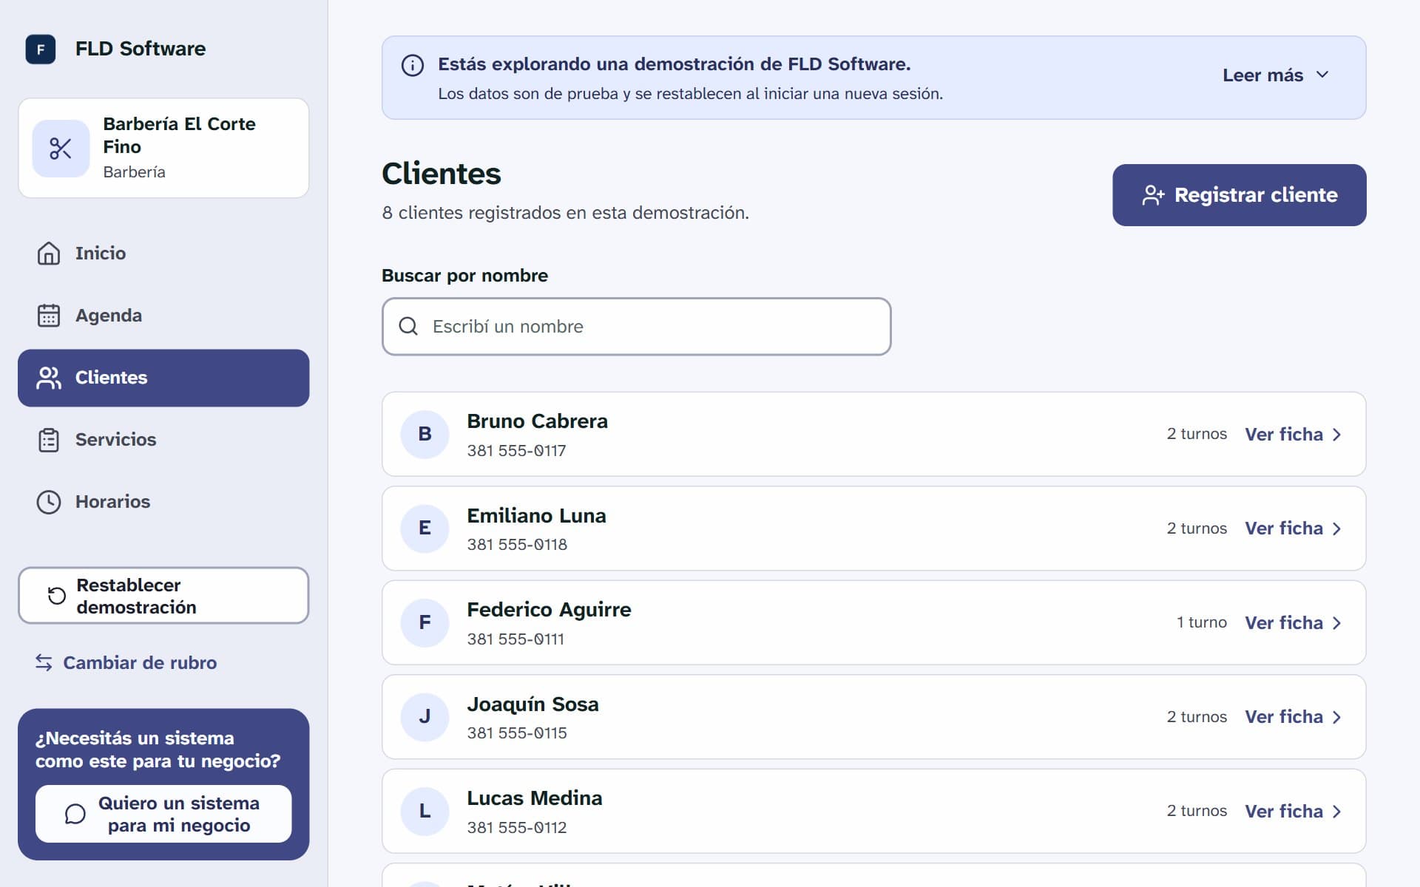The width and height of the screenshot is (1420, 887).
Task: Click the Barbería El Corte Fino card
Action: [x=163, y=148]
